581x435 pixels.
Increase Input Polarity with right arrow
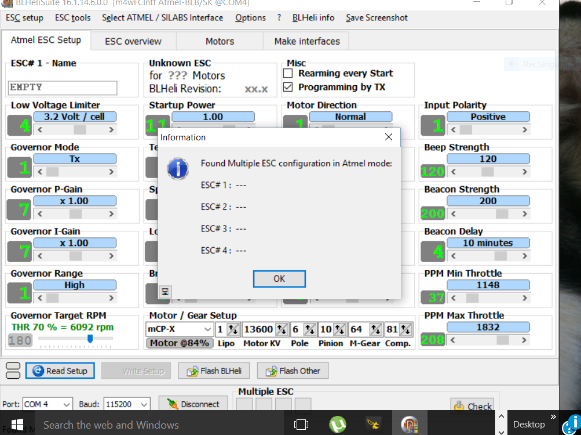point(525,129)
